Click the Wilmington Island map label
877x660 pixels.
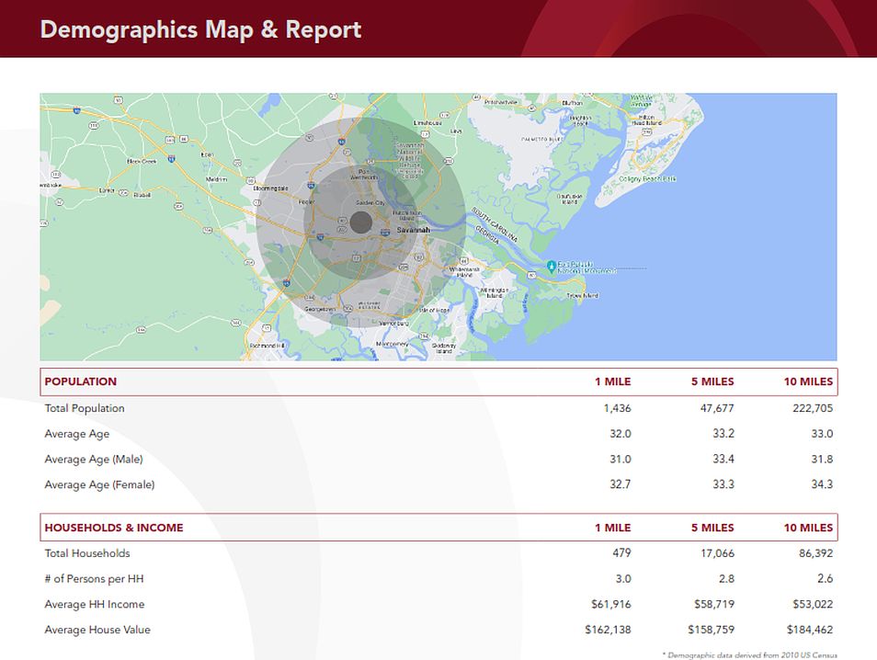click(495, 292)
